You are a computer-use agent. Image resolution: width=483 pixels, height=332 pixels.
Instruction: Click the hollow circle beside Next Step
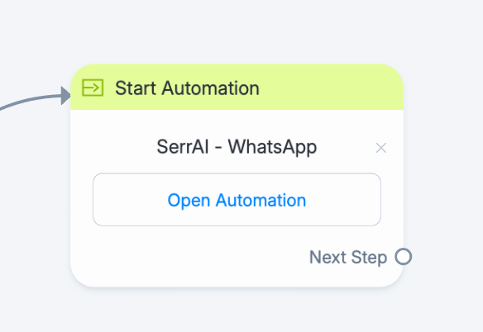pyautogui.click(x=404, y=257)
